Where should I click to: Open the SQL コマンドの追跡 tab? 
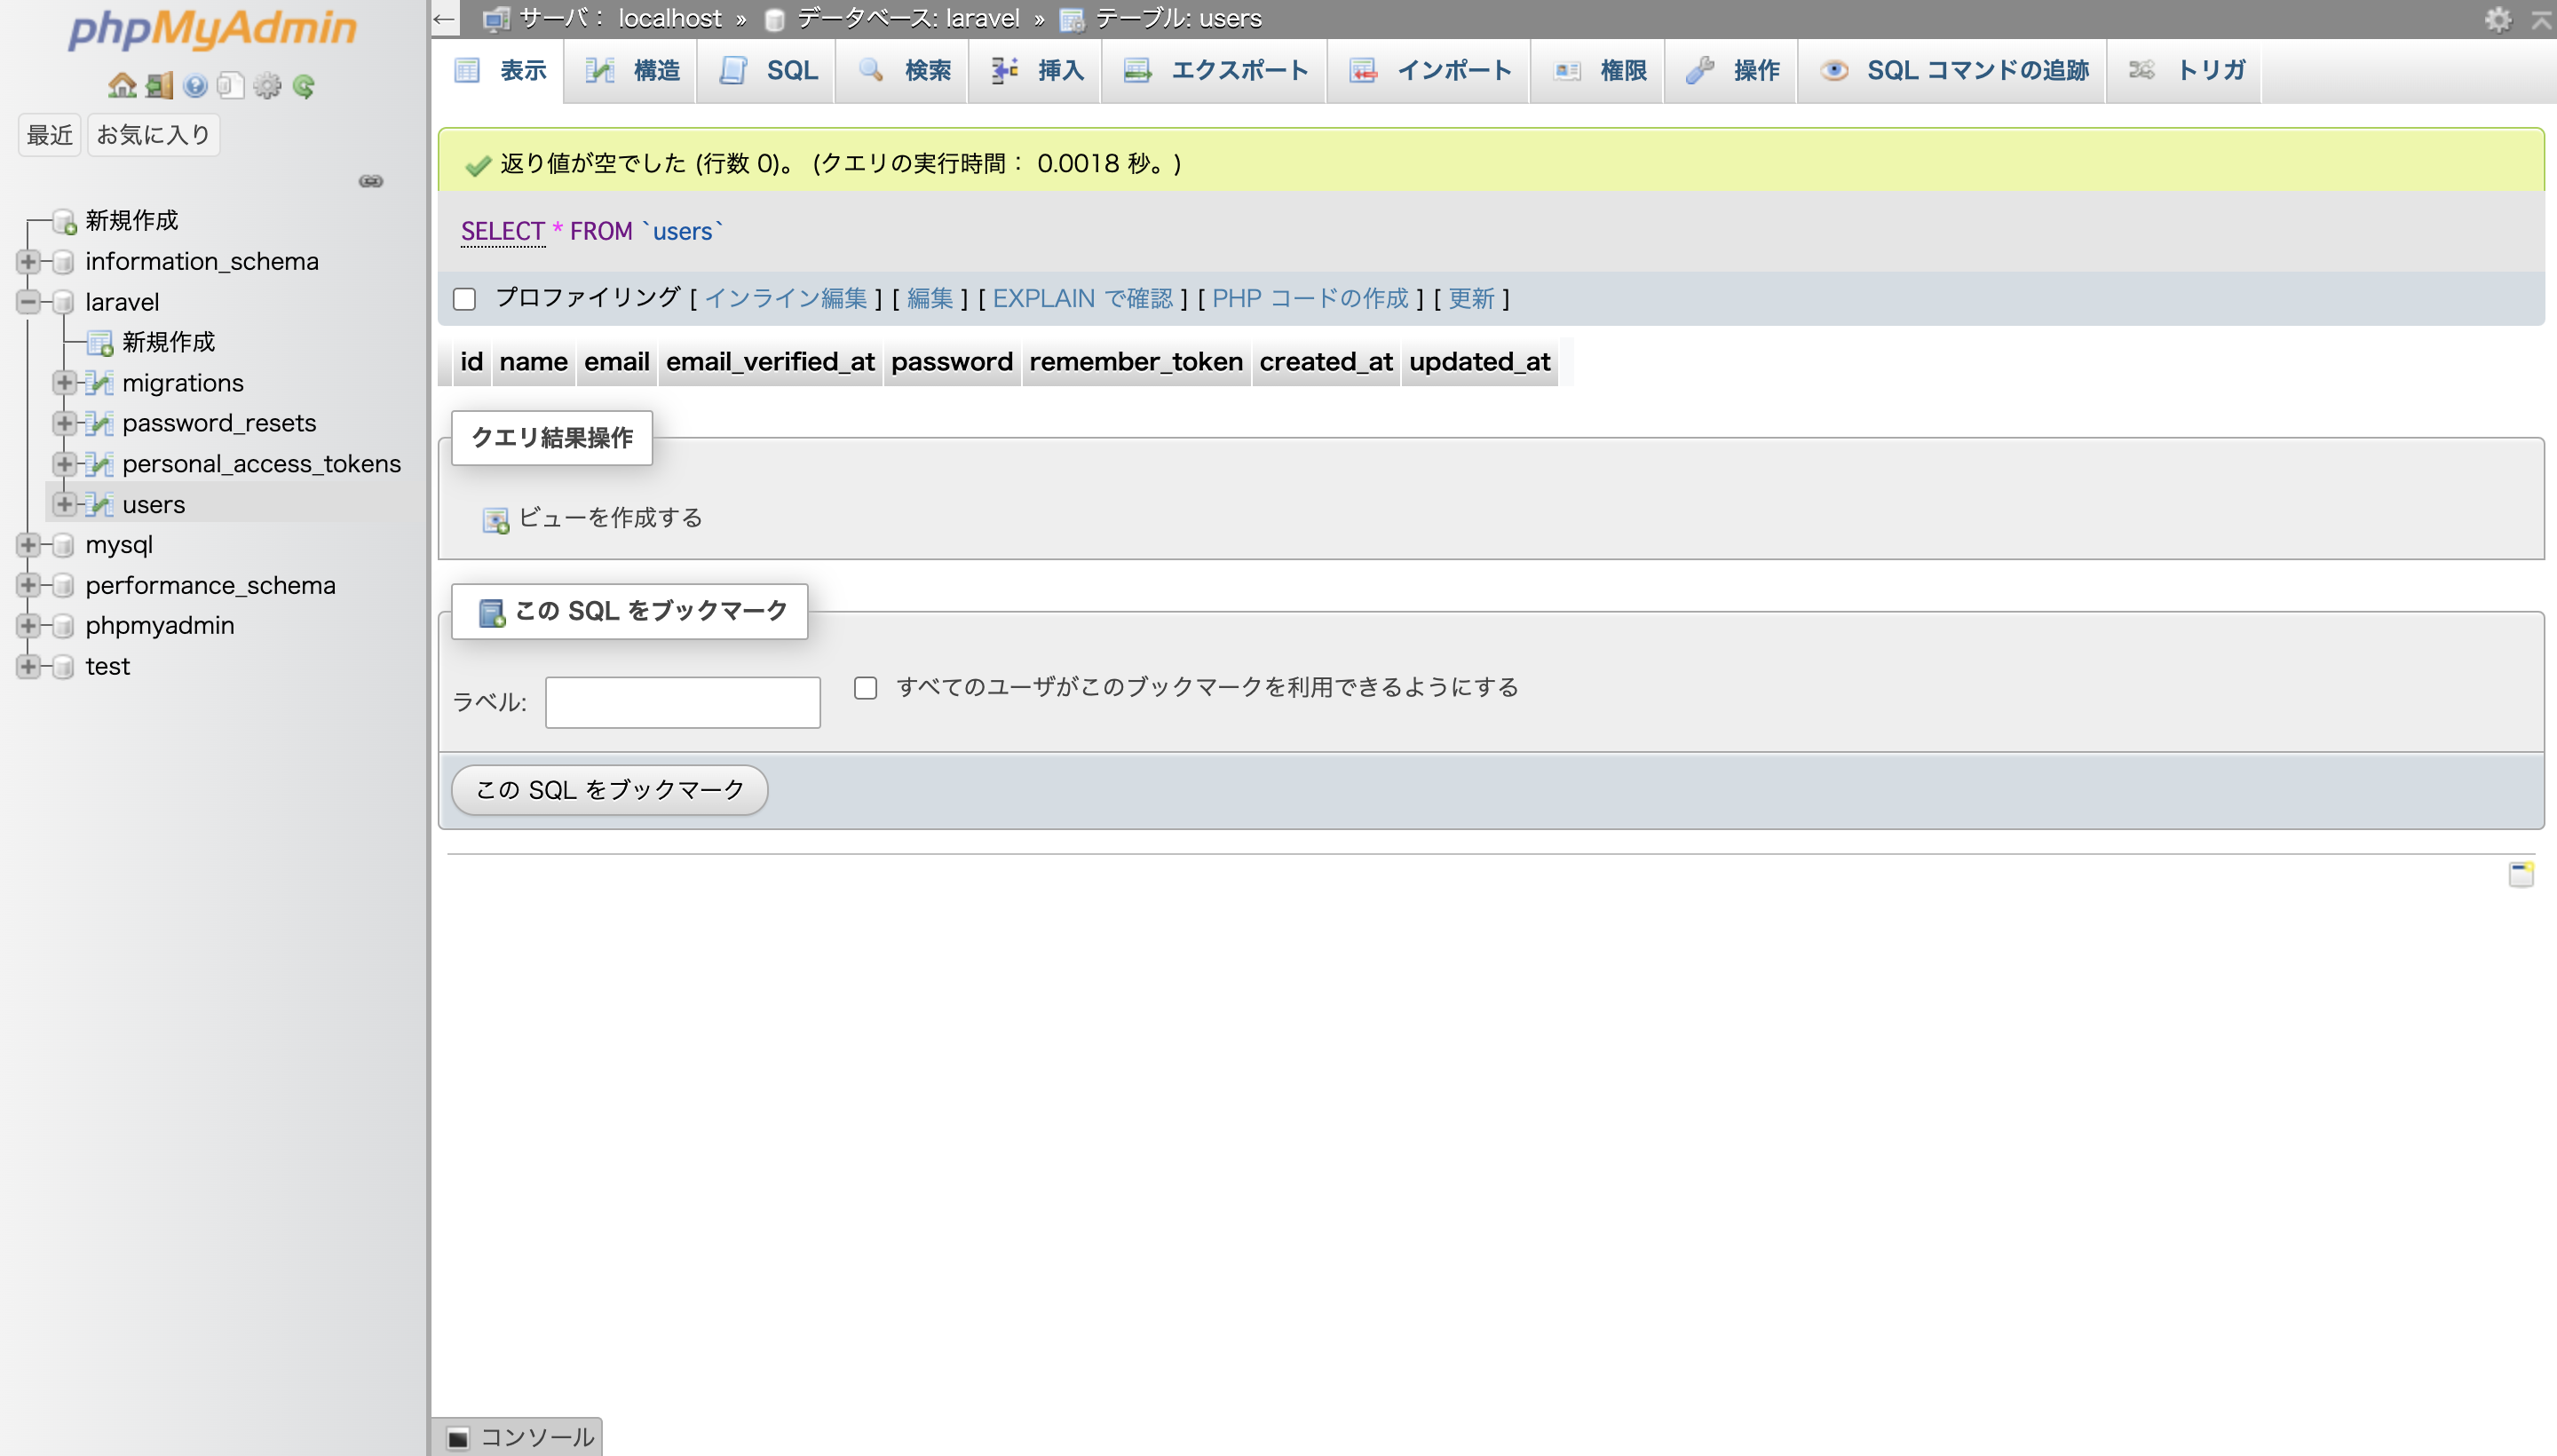point(1953,70)
